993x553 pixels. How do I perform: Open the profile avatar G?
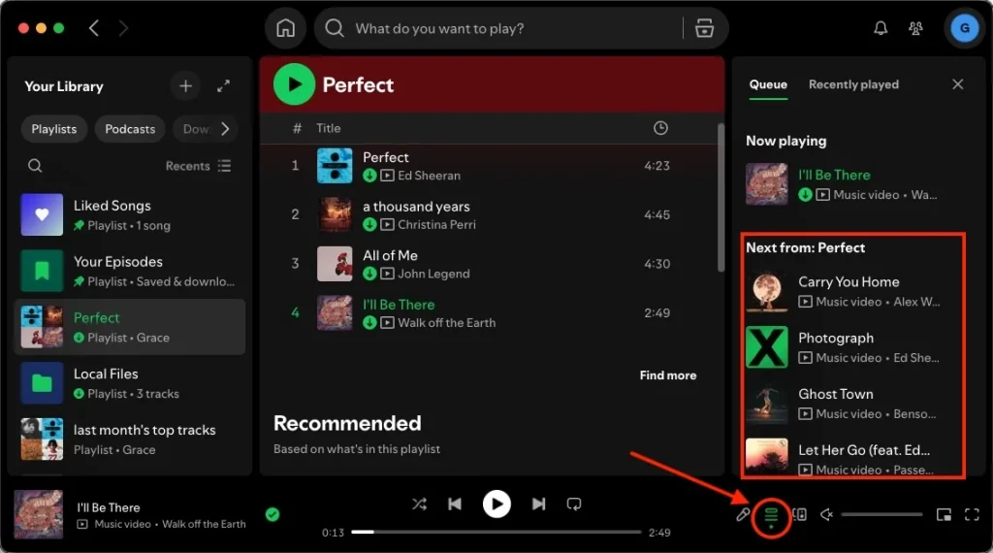pyautogui.click(x=965, y=28)
